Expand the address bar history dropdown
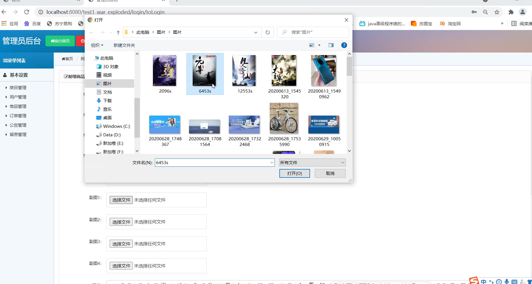Viewport: 532px width, 284px height. [256, 32]
